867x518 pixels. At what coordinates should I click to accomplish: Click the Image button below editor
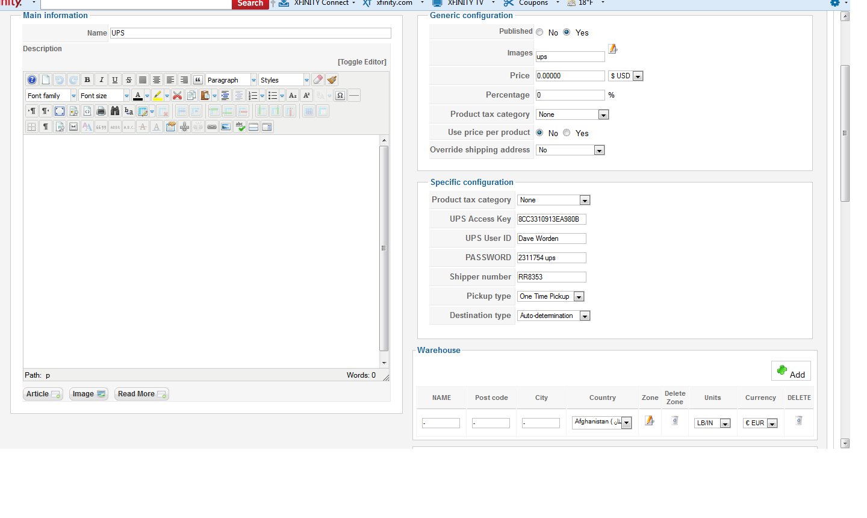[x=89, y=394]
